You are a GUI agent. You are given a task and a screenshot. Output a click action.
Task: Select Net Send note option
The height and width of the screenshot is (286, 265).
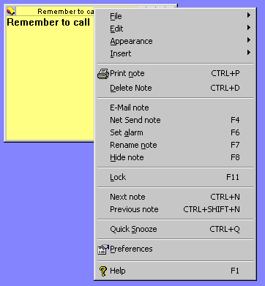point(175,120)
